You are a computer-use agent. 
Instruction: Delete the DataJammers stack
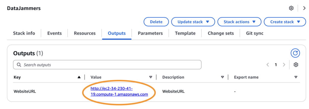[156, 22]
